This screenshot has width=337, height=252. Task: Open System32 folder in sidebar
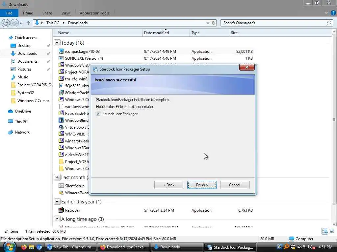click(22, 93)
